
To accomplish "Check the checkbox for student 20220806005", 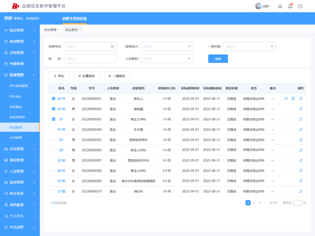I will [x=53, y=140].
